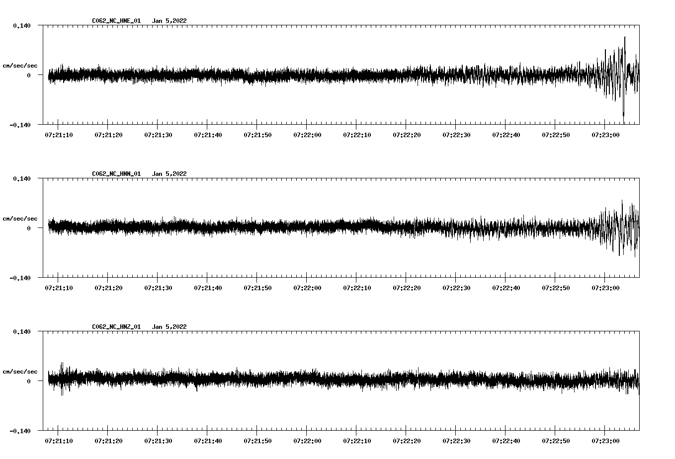
Task: Click the cm/sec/sec unit label of HNZ plot
Action: pyautogui.click(x=20, y=372)
